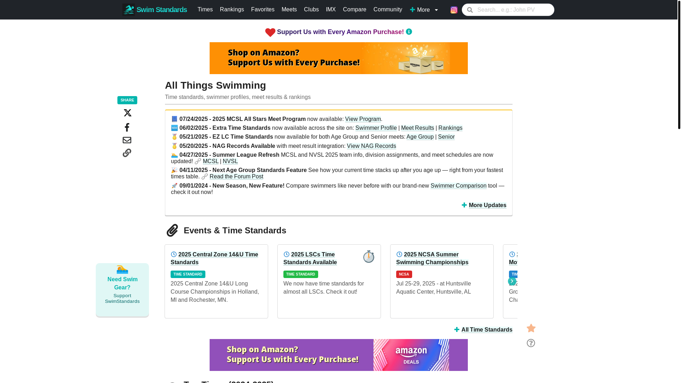Open the Rankings menu item
The width and height of the screenshot is (681, 383).
coord(232,10)
